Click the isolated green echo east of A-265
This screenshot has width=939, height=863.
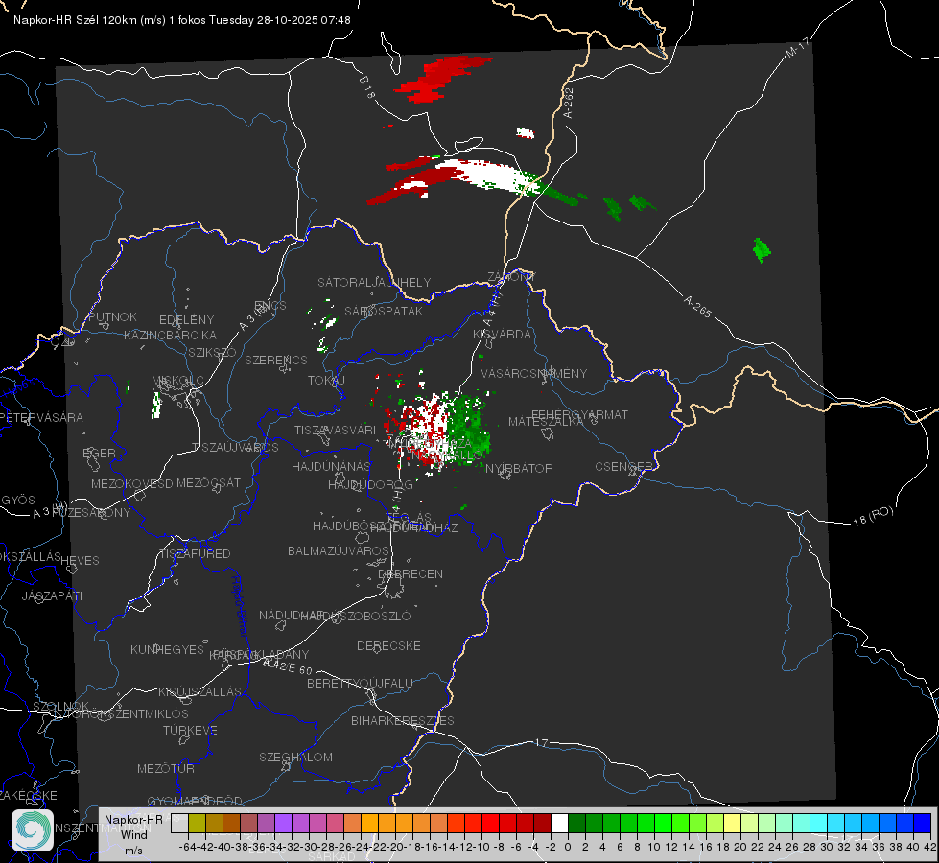click(x=762, y=249)
